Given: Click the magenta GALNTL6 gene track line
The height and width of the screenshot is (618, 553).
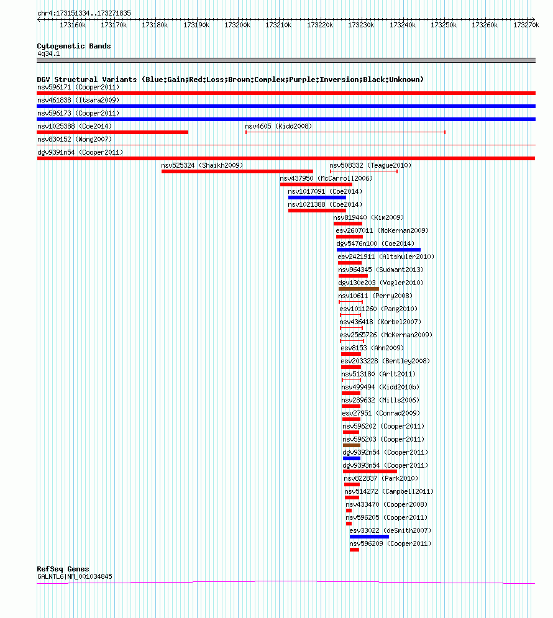Looking at the screenshot, I should click(x=286, y=582).
